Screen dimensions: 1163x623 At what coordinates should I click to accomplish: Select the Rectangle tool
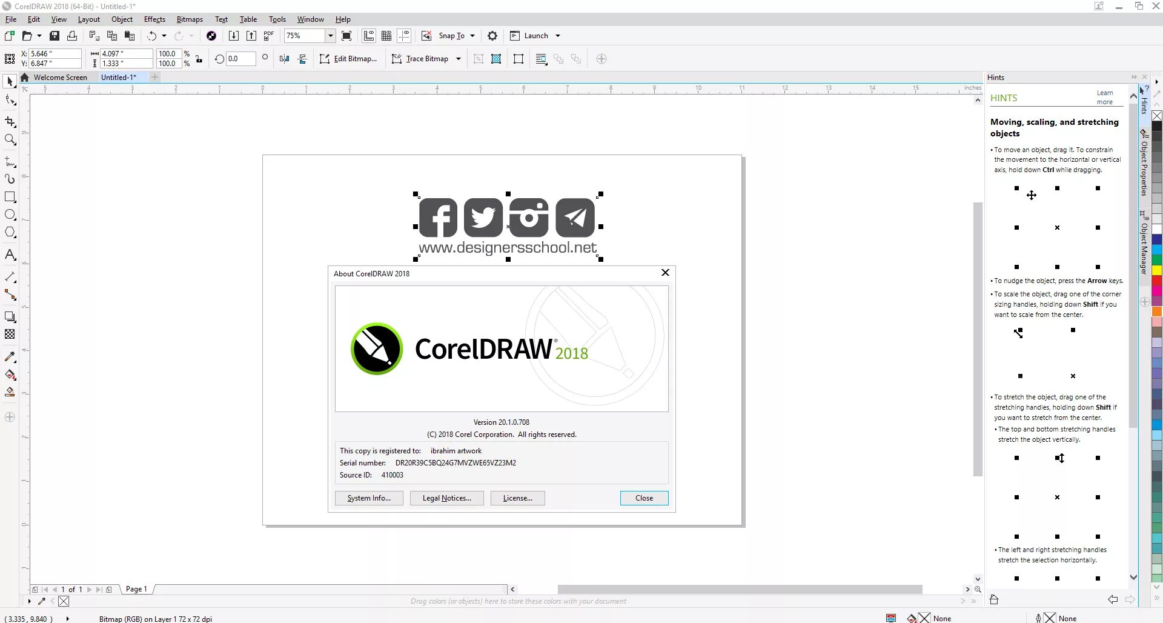click(x=10, y=197)
